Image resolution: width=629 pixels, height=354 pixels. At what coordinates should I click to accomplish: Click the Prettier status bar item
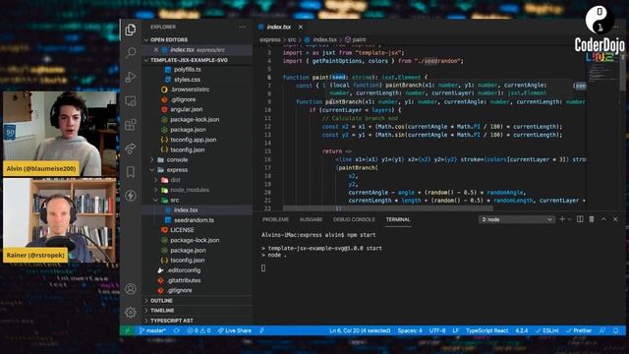[x=579, y=330]
